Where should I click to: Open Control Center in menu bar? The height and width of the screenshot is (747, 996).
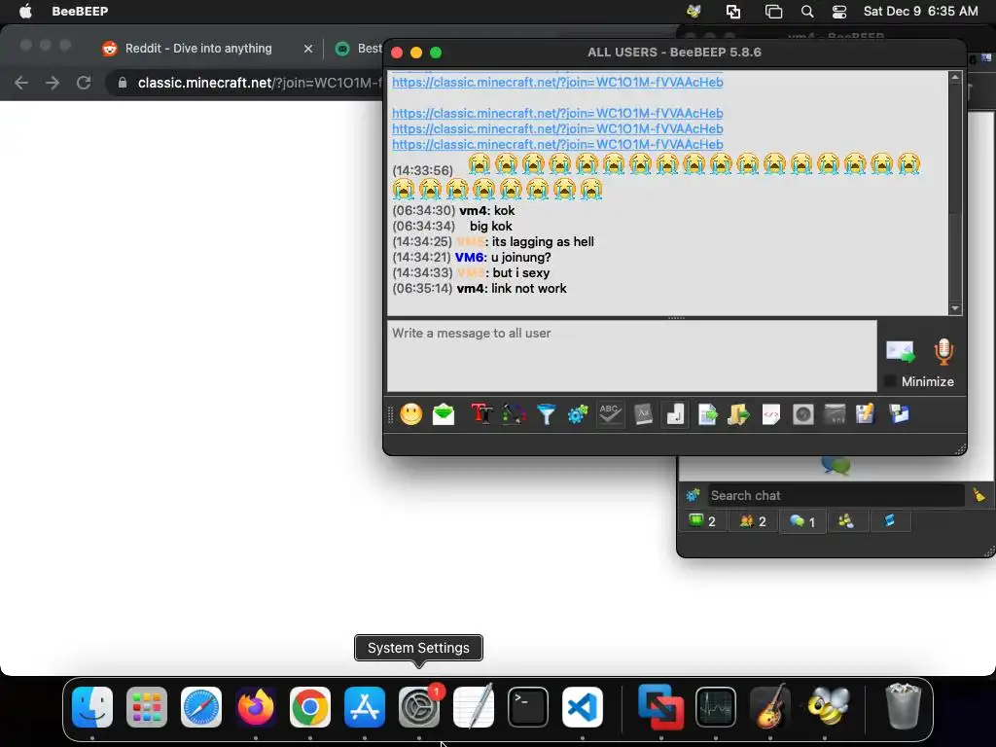point(839,12)
